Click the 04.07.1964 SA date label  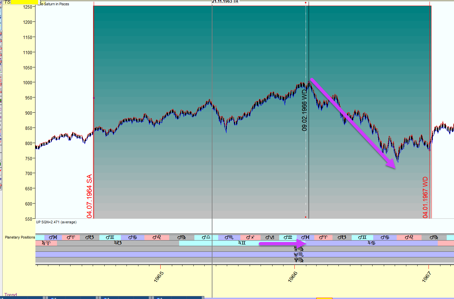tap(89, 196)
